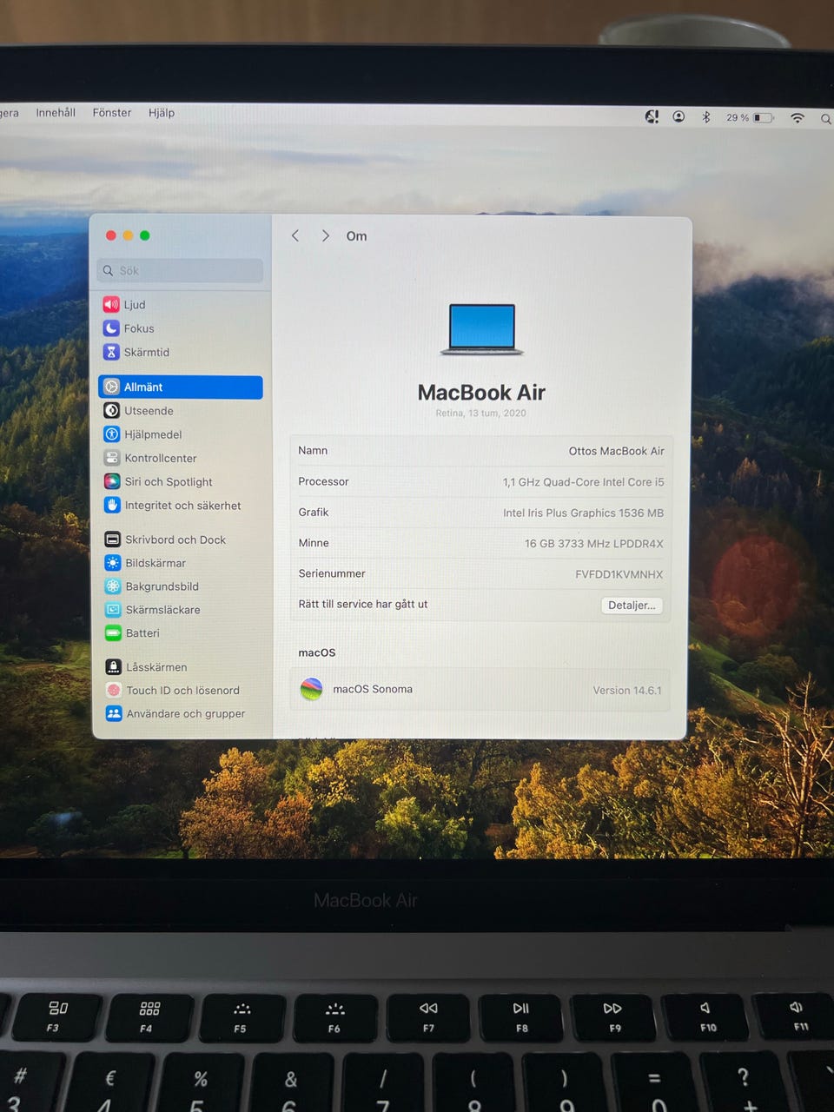Open Skärmsläckare screensaver icon
Image resolution: width=834 pixels, height=1112 pixels.
point(113,610)
